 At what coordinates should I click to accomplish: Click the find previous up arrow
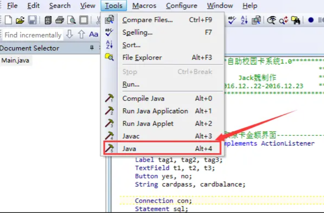81,34
